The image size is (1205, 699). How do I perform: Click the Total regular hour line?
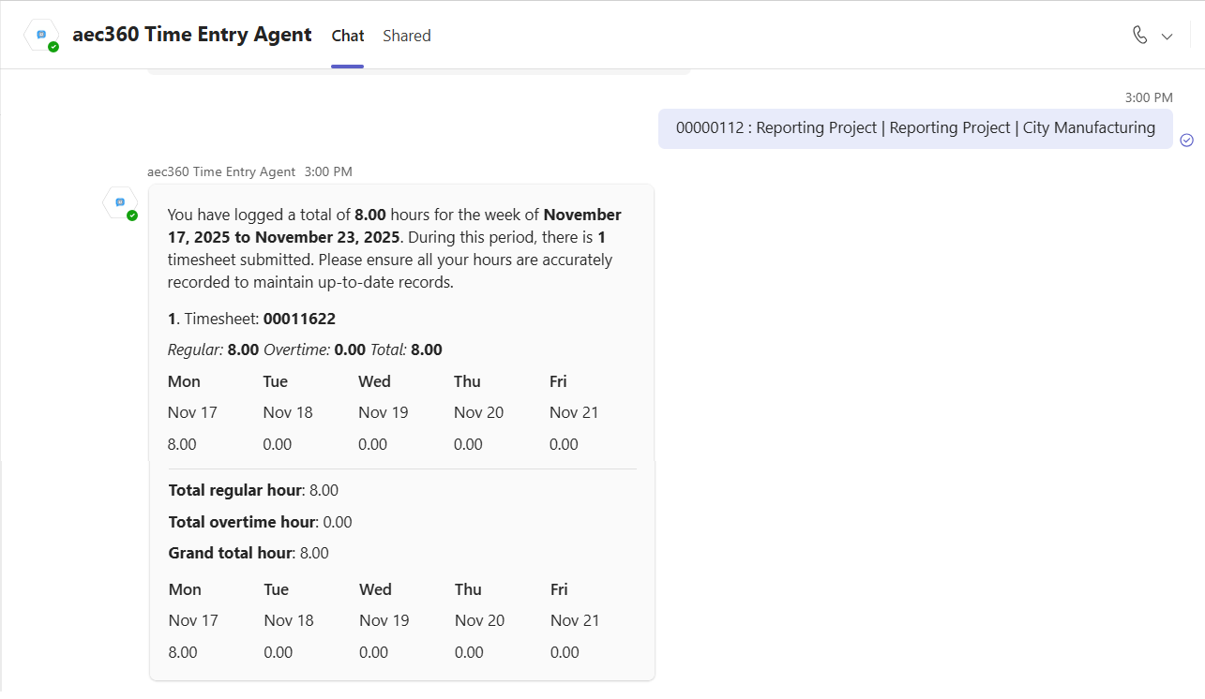click(253, 490)
